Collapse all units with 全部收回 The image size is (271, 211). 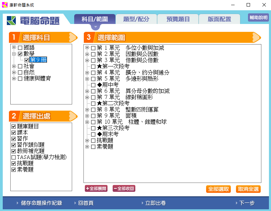tap(124, 188)
